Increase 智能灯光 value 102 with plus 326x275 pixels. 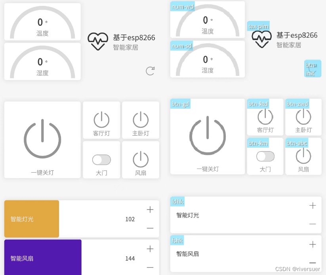[150, 210]
